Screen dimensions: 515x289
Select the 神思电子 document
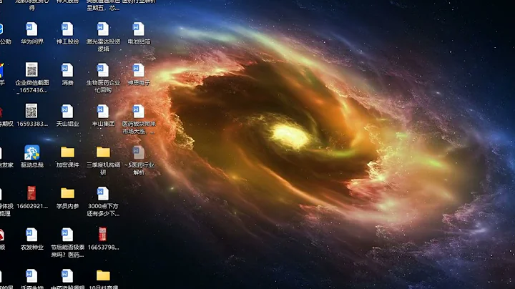tap(139, 71)
